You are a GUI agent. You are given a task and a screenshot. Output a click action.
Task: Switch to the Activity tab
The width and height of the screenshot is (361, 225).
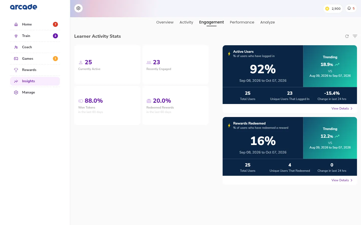186,22
